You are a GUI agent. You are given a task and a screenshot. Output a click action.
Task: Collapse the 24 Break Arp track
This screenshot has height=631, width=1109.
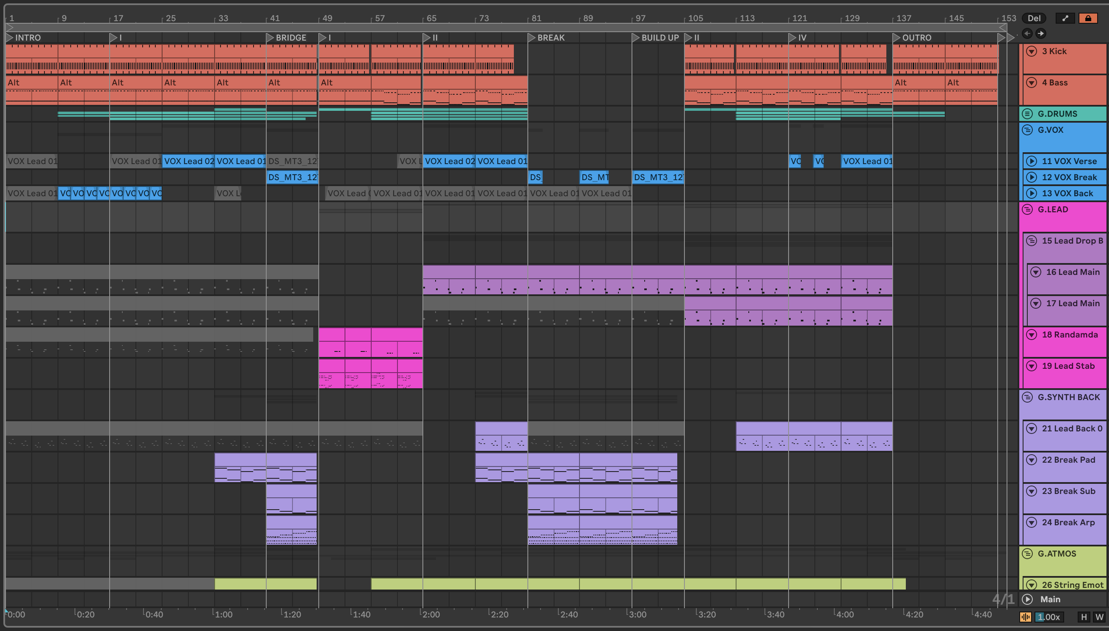(x=1032, y=522)
